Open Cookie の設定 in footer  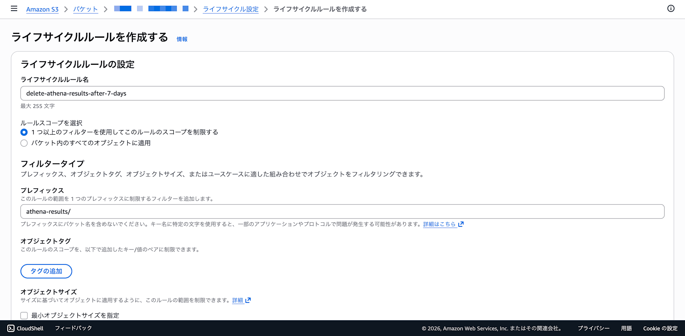tap(660, 328)
